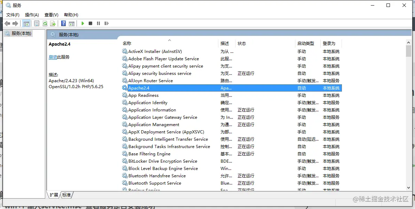Start the service with the green play icon

pos(82,24)
